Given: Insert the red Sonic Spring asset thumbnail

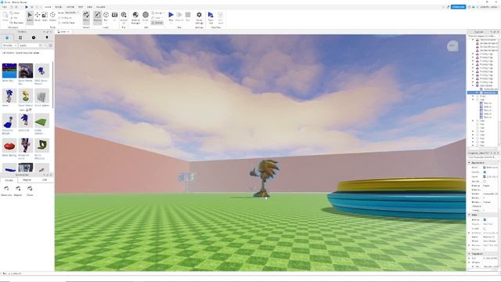Looking at the screenshot, I should click(9, 146).
